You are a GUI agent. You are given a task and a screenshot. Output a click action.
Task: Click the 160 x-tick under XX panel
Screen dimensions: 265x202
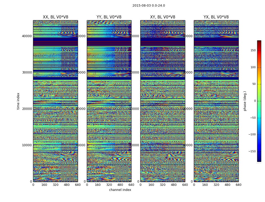[x=44, y=185]
